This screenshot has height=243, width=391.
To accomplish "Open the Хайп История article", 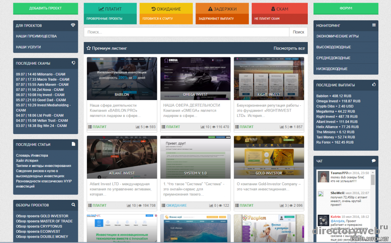I will pyautogui.click(x=27, y=160).
